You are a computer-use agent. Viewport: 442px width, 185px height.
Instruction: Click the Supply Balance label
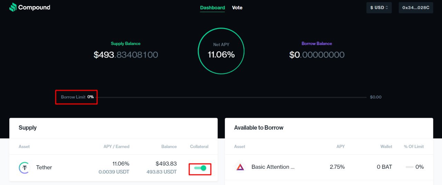(x=126, y=43)
